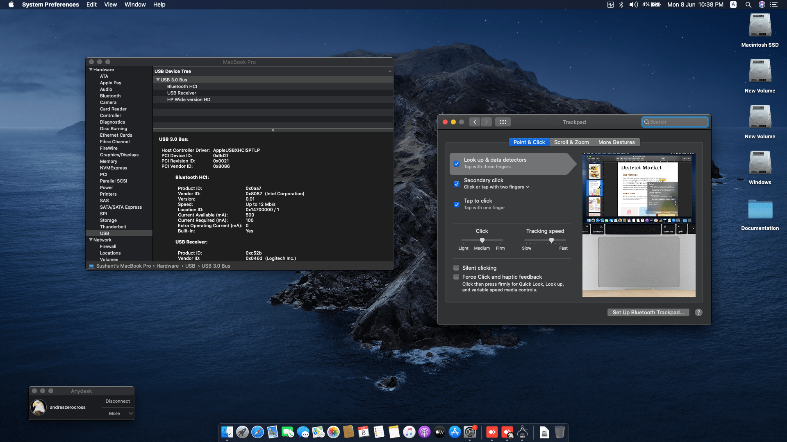Switch to the Point & Click tab
This screenshot has width=787, height=442.
[x=529, y=142]
